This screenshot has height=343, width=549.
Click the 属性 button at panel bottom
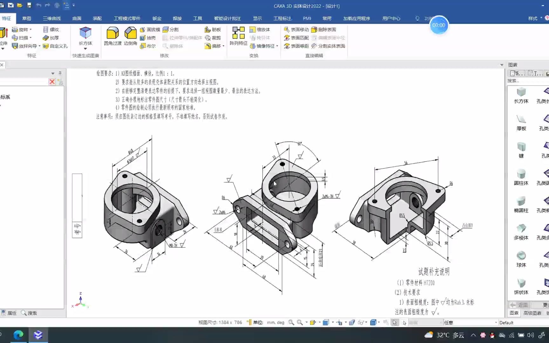[x=9, y=313]
